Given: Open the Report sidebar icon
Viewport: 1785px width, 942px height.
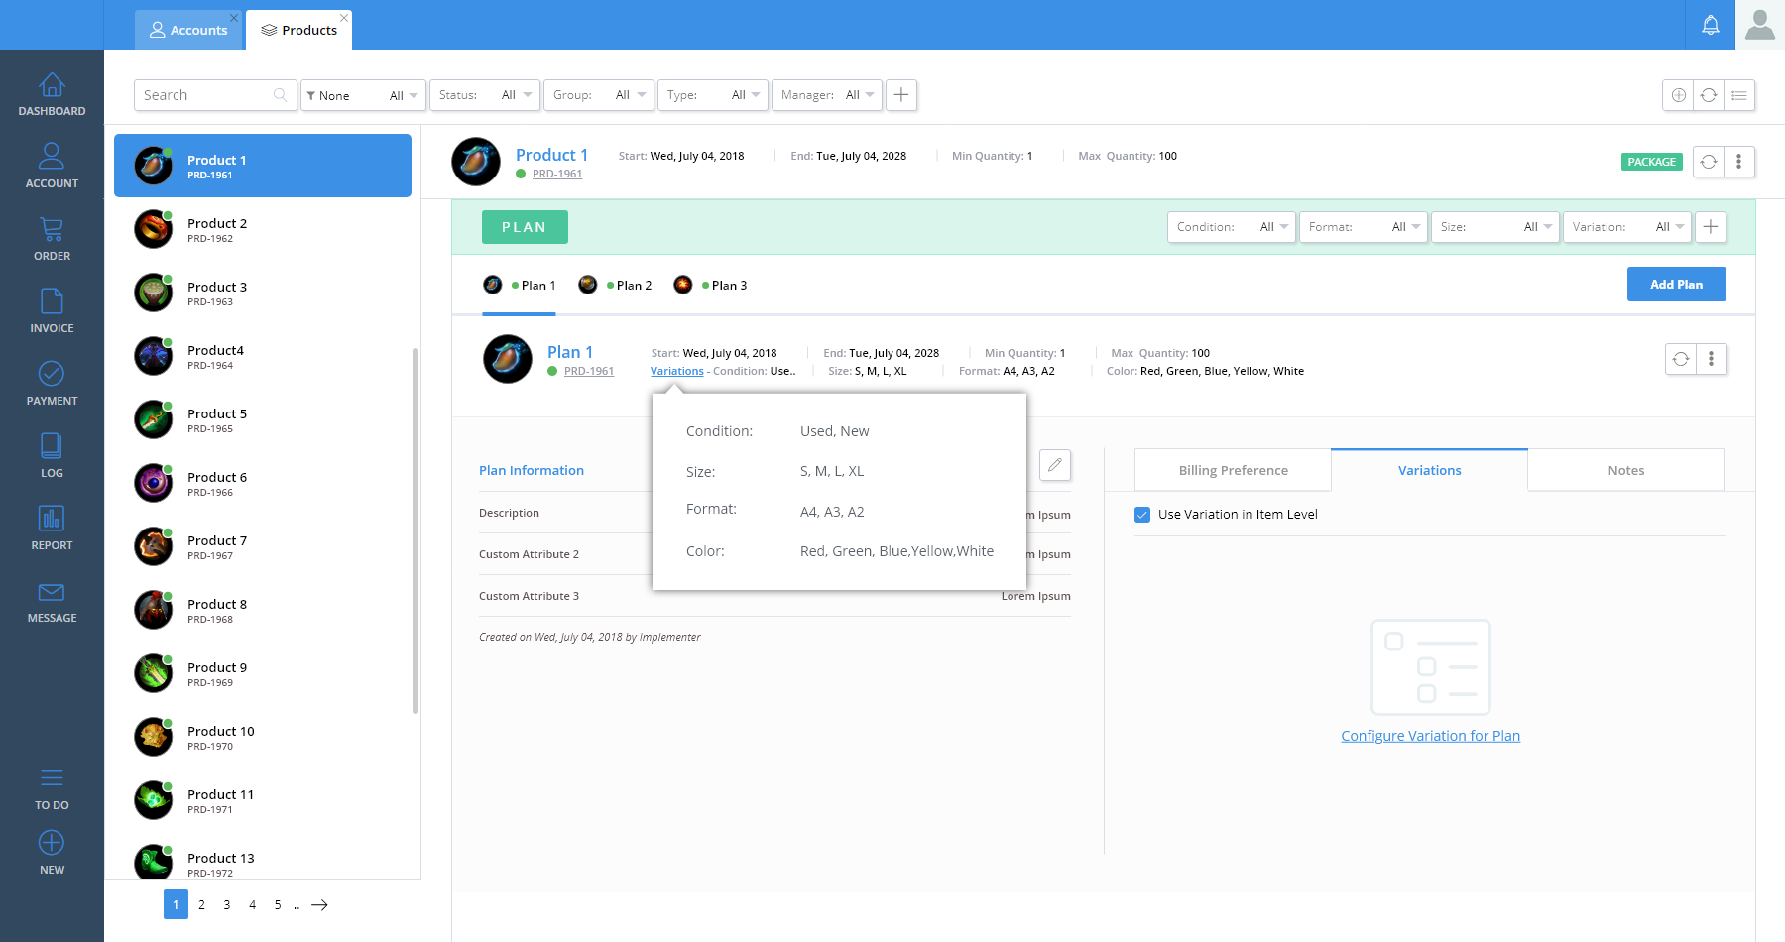Looking at the screenshot, I should [x=52, y=528].
